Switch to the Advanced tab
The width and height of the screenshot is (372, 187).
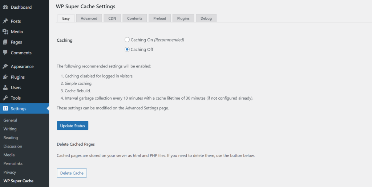click(89, 18)
